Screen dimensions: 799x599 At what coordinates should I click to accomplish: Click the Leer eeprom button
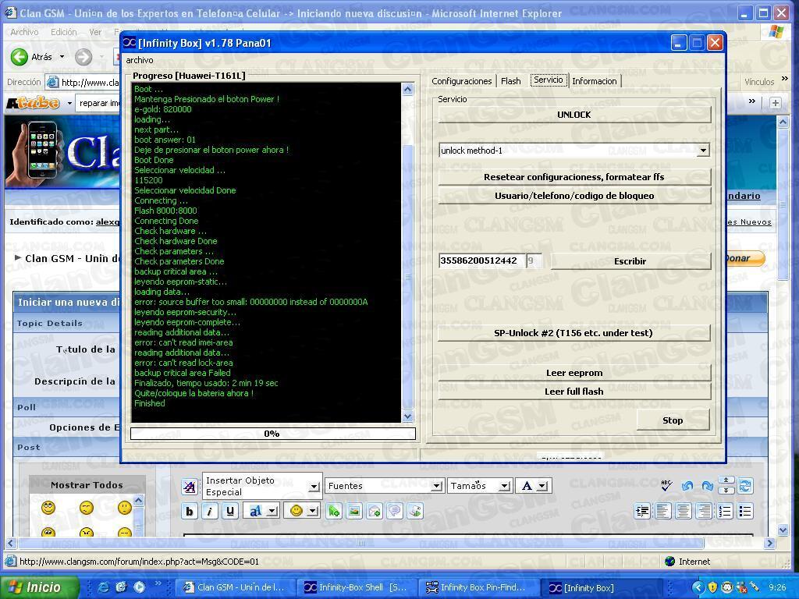pyautogui.click(x=574, y=373)
